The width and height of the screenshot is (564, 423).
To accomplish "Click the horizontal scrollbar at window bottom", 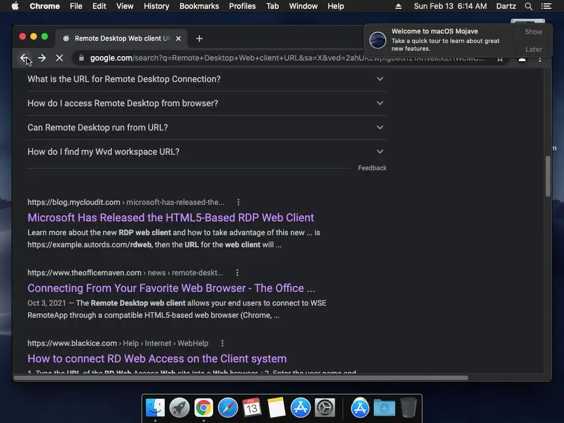I will point(241,378).
